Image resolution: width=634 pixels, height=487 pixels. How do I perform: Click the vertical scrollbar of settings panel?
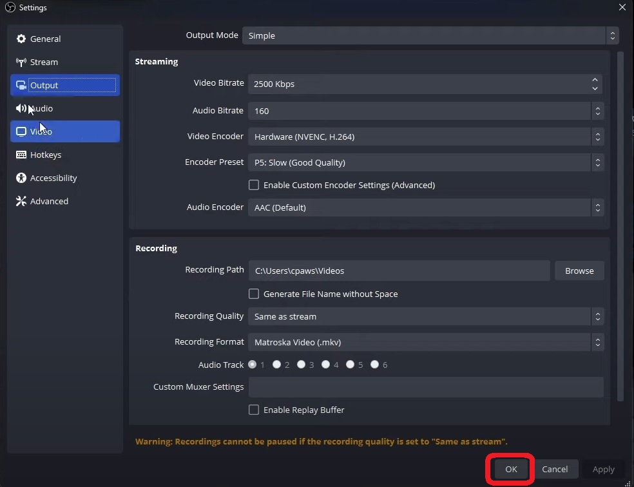pyautogui.click(x=620, y=226)
